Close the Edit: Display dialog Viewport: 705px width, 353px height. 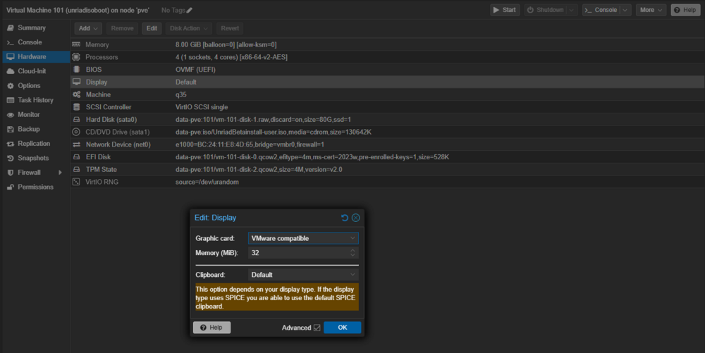355,218
